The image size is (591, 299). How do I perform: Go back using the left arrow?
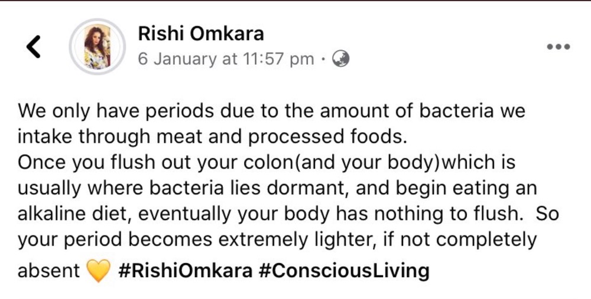(35, 47)
